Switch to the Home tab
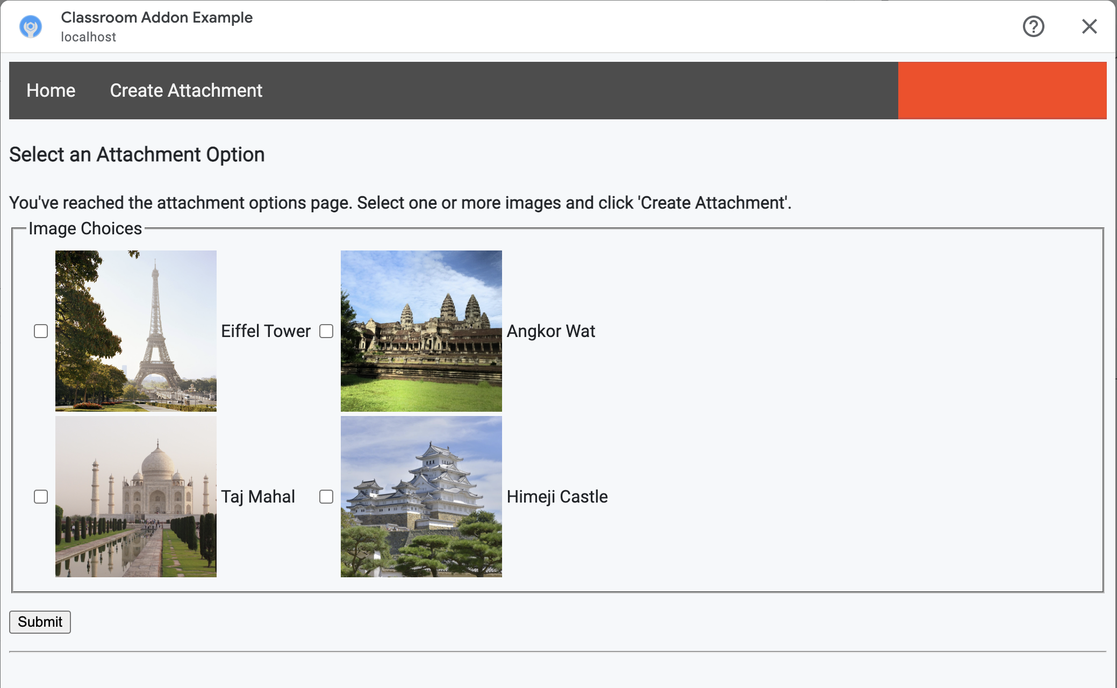The image size is (1117, 688). [x=51, y=90]
